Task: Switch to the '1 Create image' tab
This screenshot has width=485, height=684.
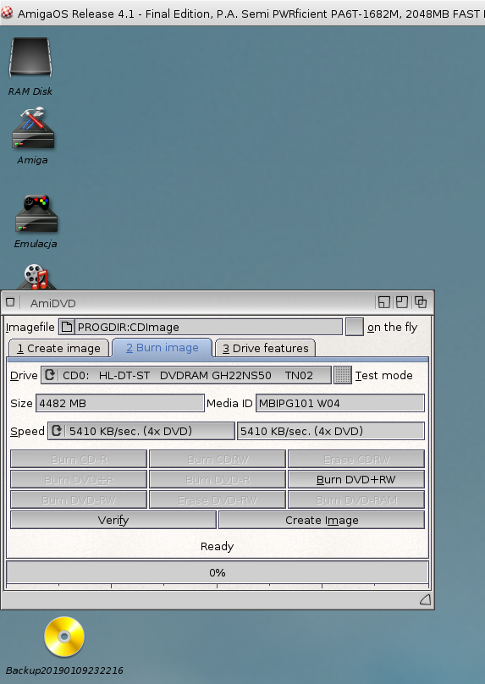Action: tap(58, 348)
